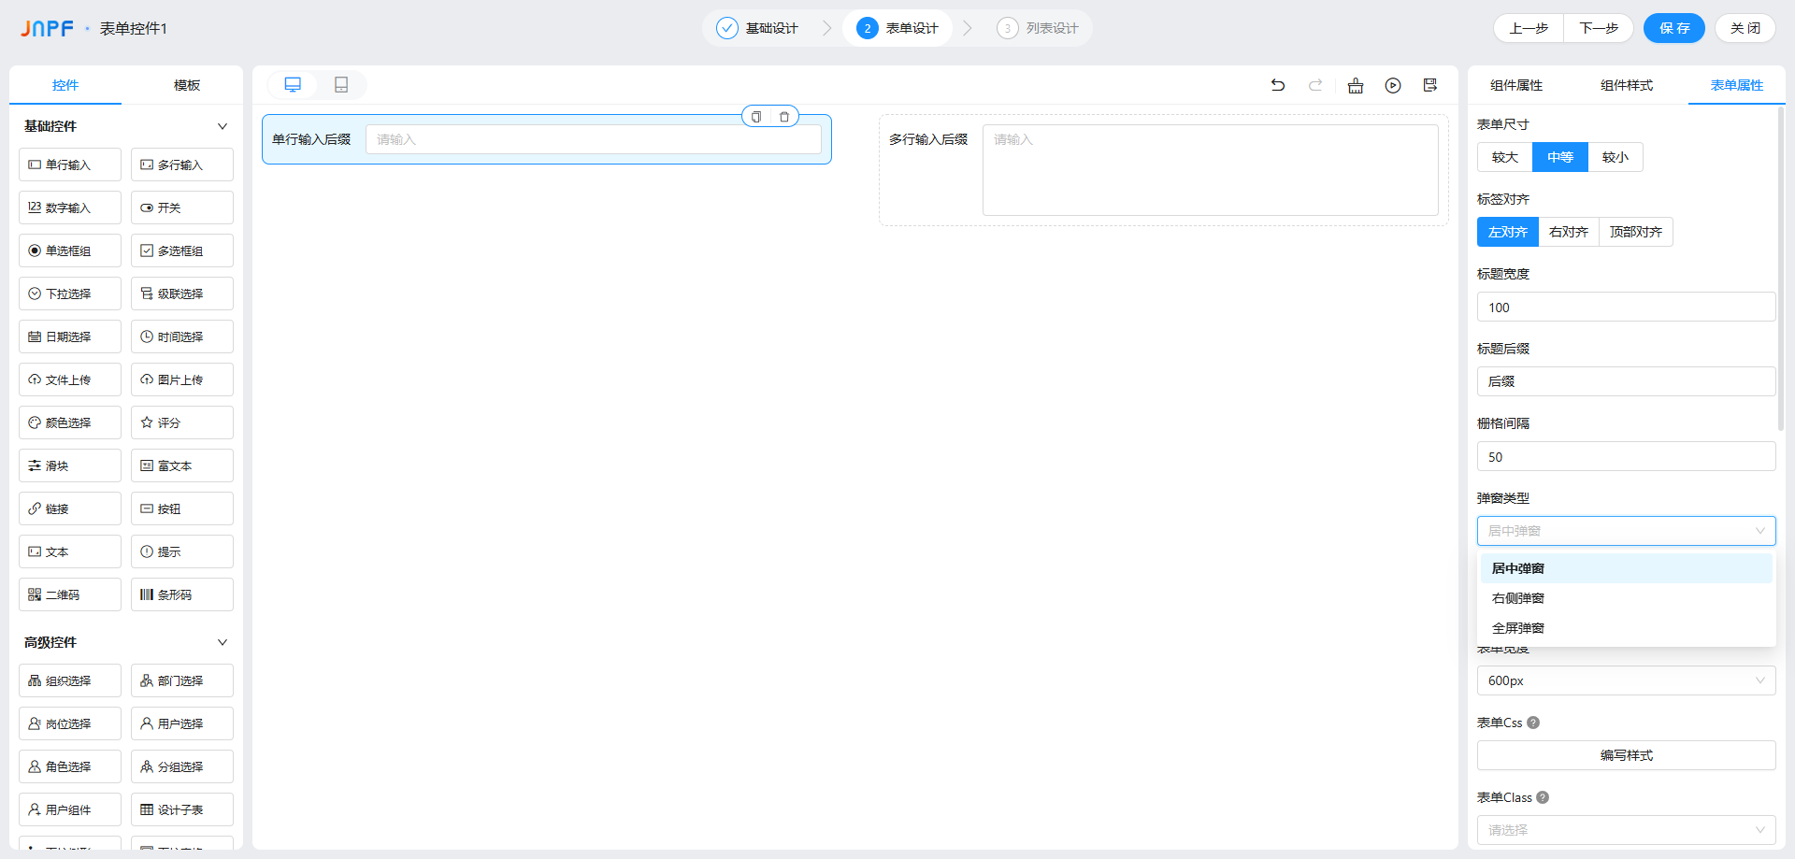Choose 左对齐 label alignment
This screenshot has width=1795, height=859.
[1508, 232]
